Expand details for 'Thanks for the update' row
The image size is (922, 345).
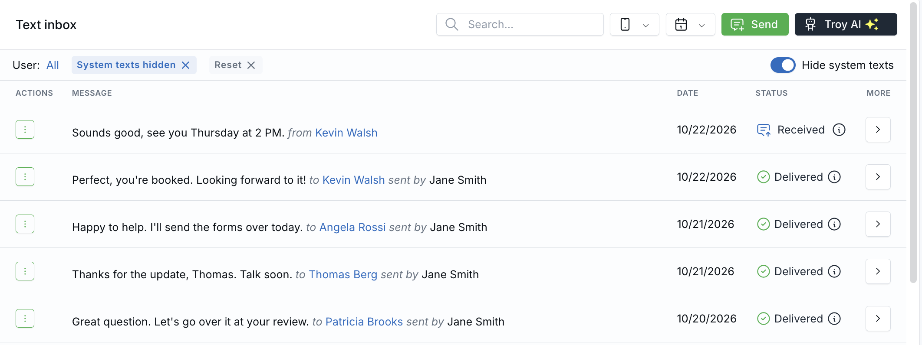pyautogui.click(x=878, y=271)
